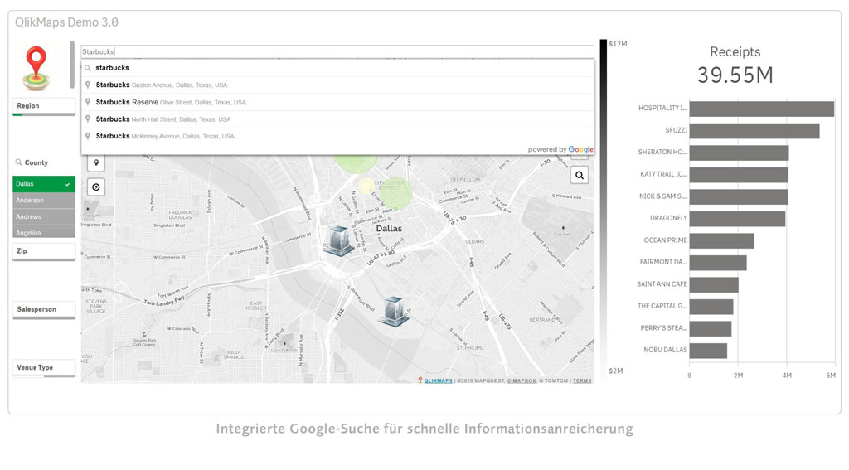Click the PERRY'S STEA... bar

[711, 329]
